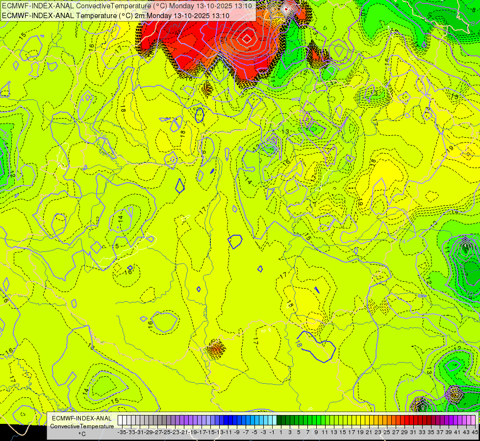This screenshot has height=441, width=480.
Task: Click the 20 contour label in the red area
Action: pyautogui.click(x=224, y=39)
